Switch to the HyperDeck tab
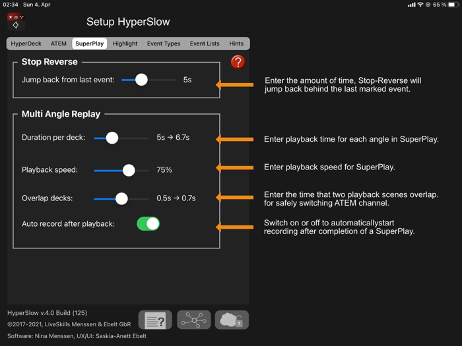The height and width of the screenshot is (346, 462). point(26,43)
